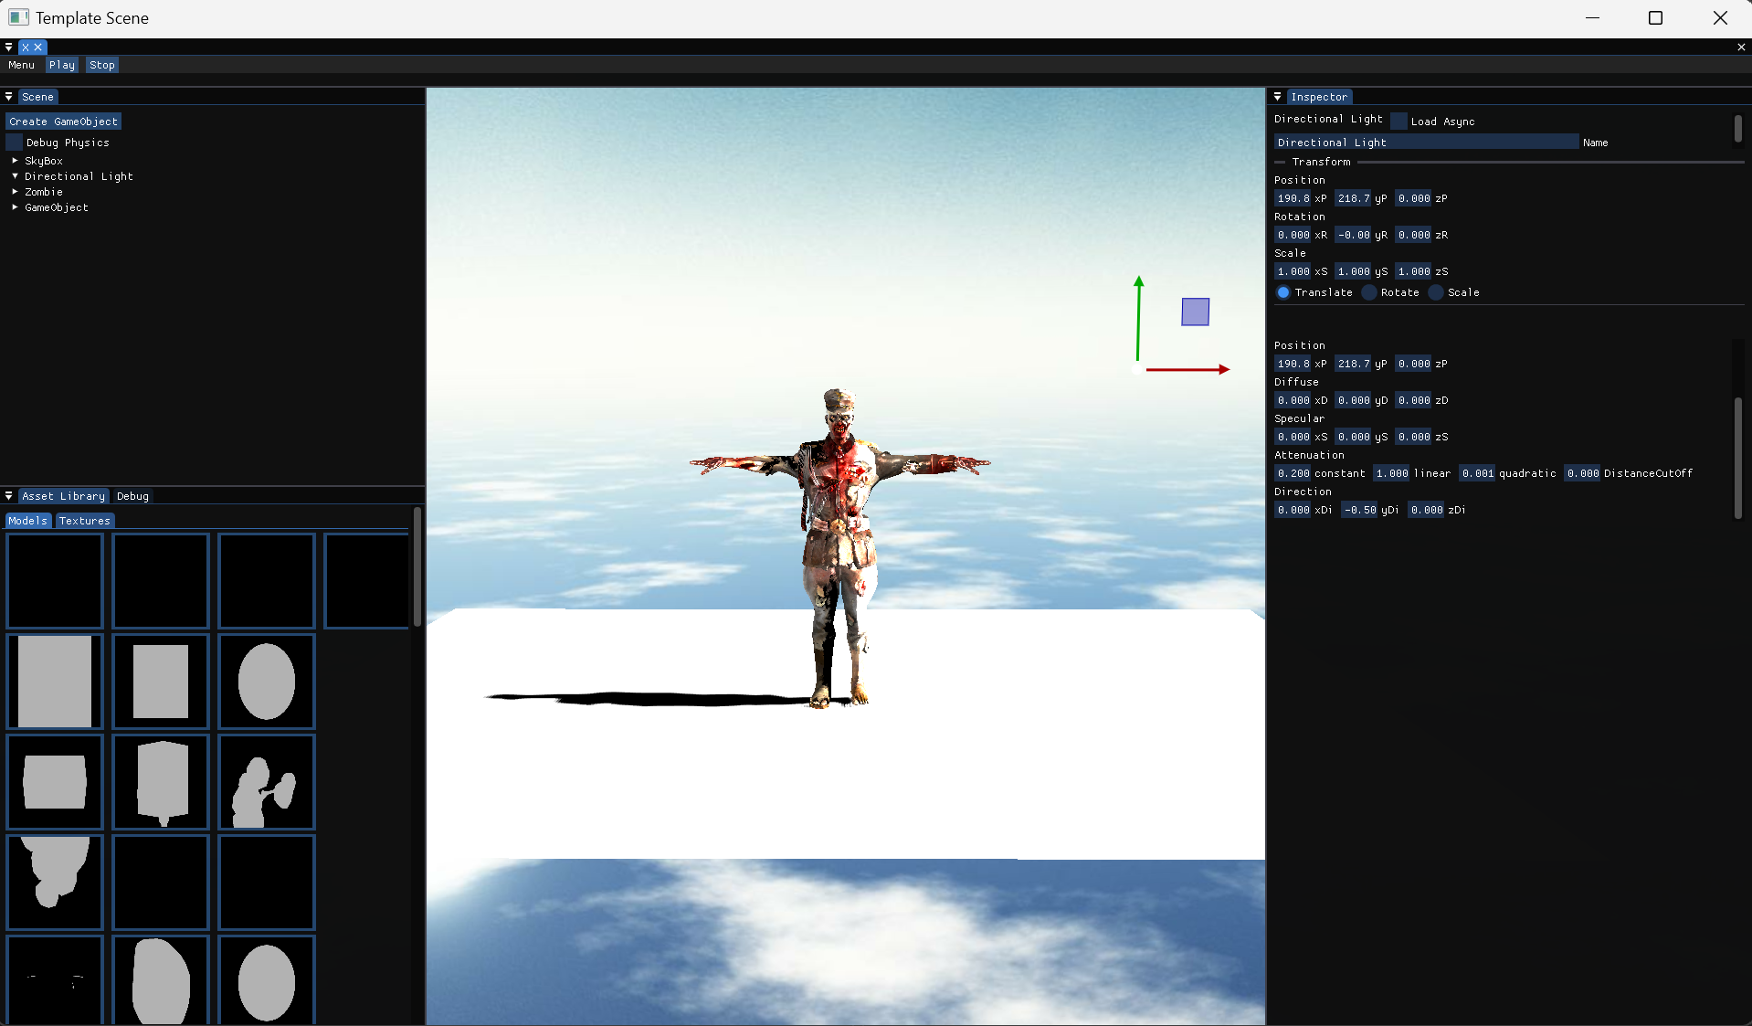Click the zombie character in the viewport
This screenshot has width=1752, height=1026.
839,546
